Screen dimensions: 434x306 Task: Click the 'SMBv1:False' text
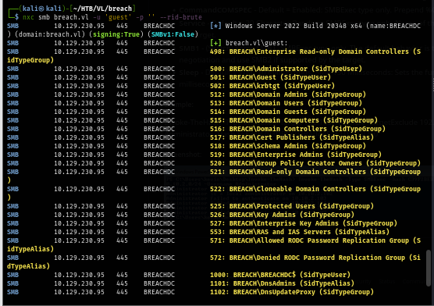tap(173, 34)
